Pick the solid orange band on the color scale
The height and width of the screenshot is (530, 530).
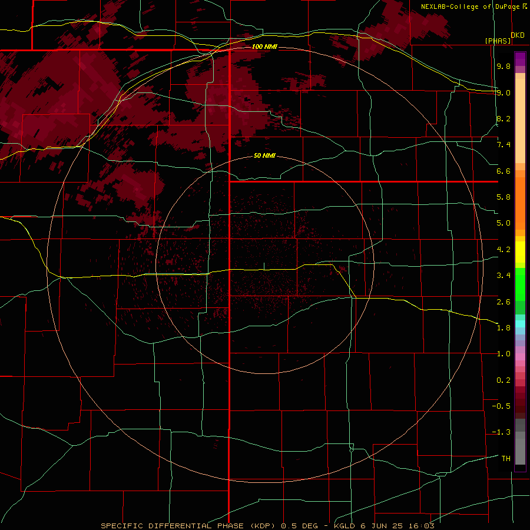(520, 204)
